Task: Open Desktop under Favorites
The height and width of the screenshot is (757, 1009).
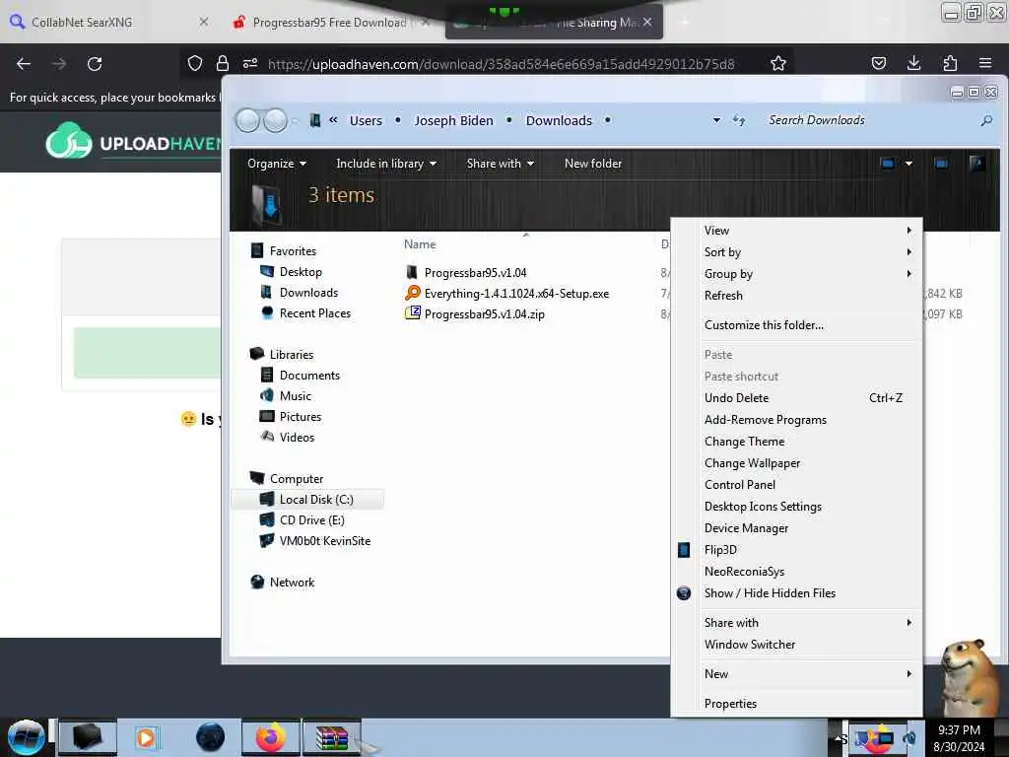Action: 301,272
